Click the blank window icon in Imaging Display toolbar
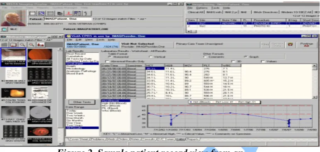 pos(32,13)
